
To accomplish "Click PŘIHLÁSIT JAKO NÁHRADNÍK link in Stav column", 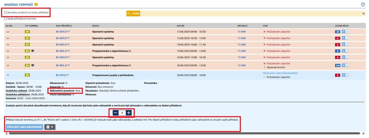I will [x=280, y=73].
